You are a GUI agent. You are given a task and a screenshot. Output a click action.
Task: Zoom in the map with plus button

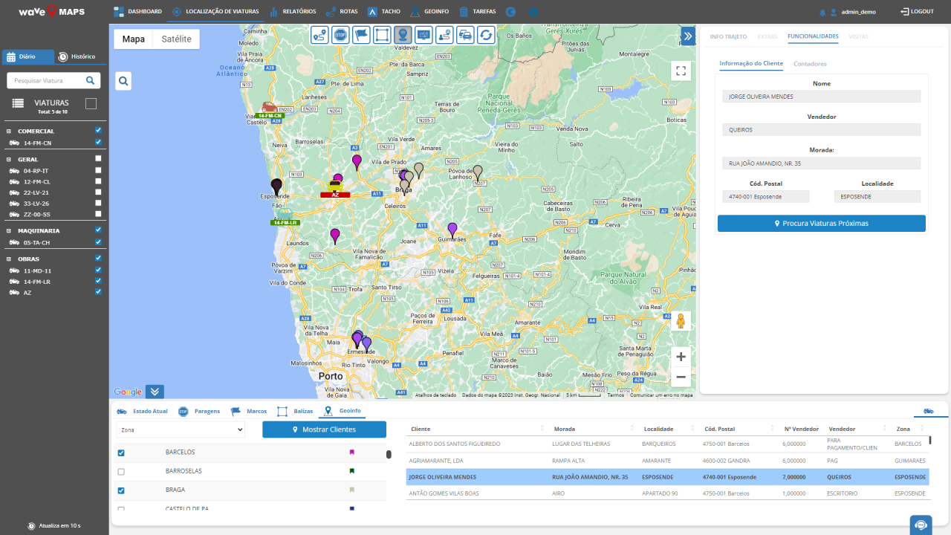681,357
